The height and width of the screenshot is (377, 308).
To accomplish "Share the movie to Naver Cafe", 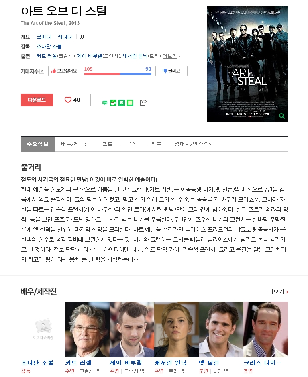I will click(113, 103).
